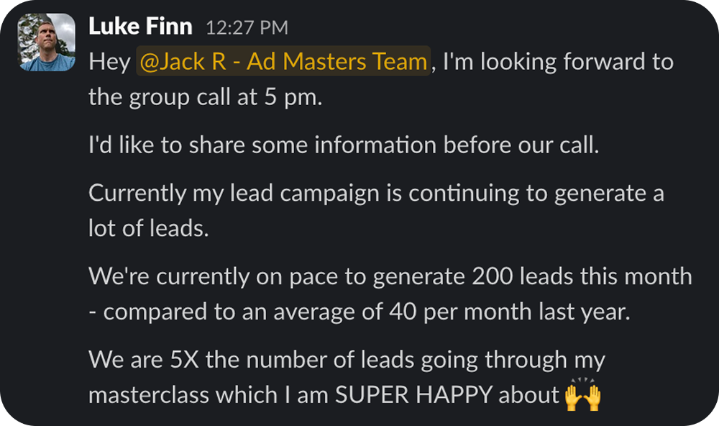Select the paragraph about sharing information before the call

344,145
